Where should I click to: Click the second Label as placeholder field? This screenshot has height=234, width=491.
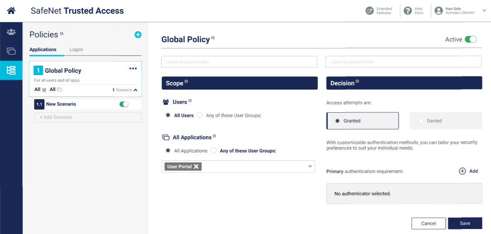point(403,62)
